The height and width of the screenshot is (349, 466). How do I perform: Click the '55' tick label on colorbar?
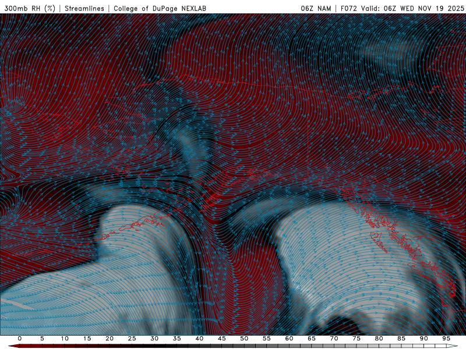pyautogui.click(x=267, y=339)
